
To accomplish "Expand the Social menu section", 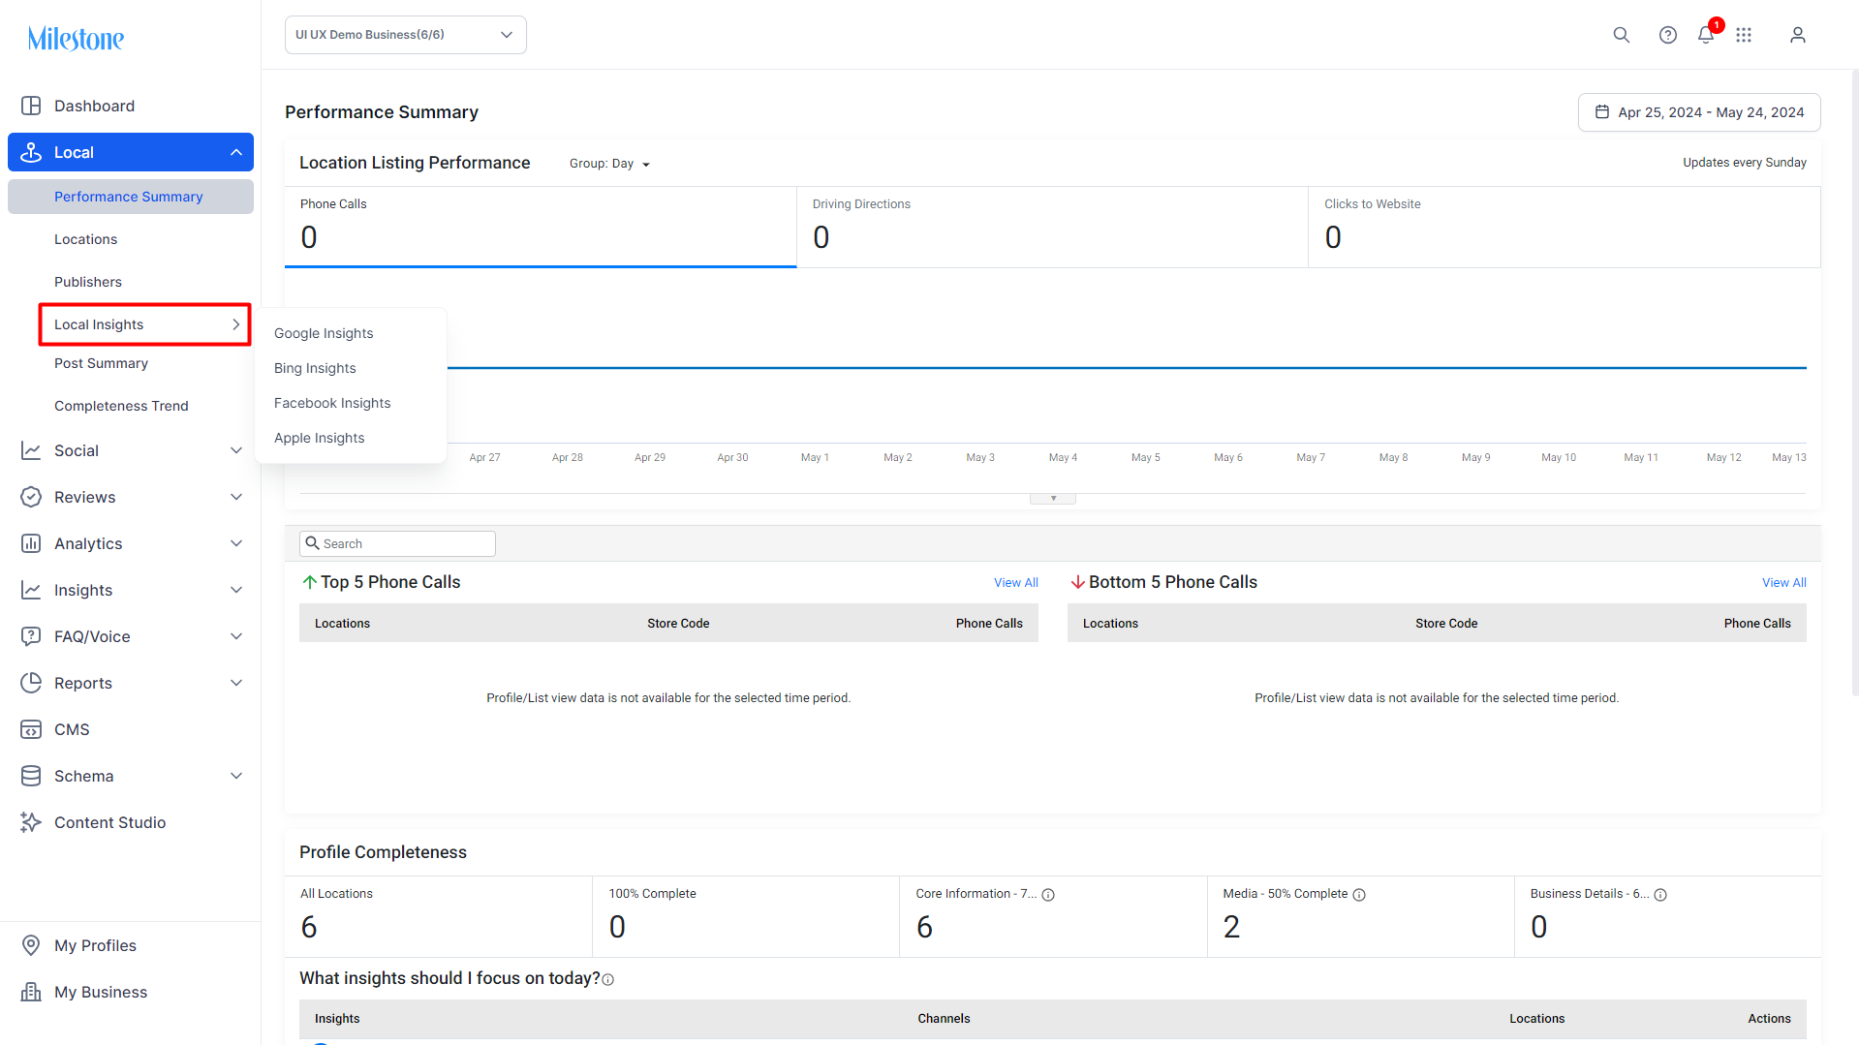I will coord(131,450).
